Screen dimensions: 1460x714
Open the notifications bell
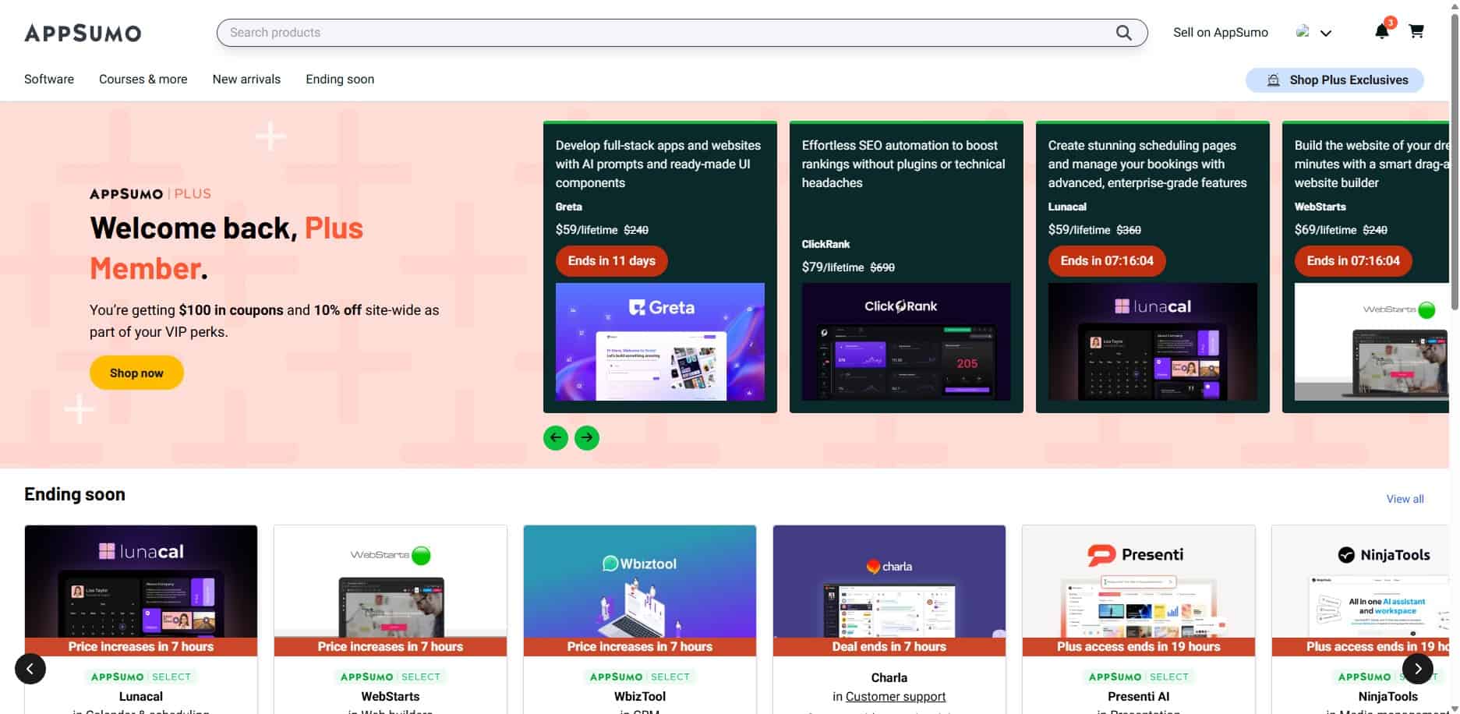point(1381,31)
